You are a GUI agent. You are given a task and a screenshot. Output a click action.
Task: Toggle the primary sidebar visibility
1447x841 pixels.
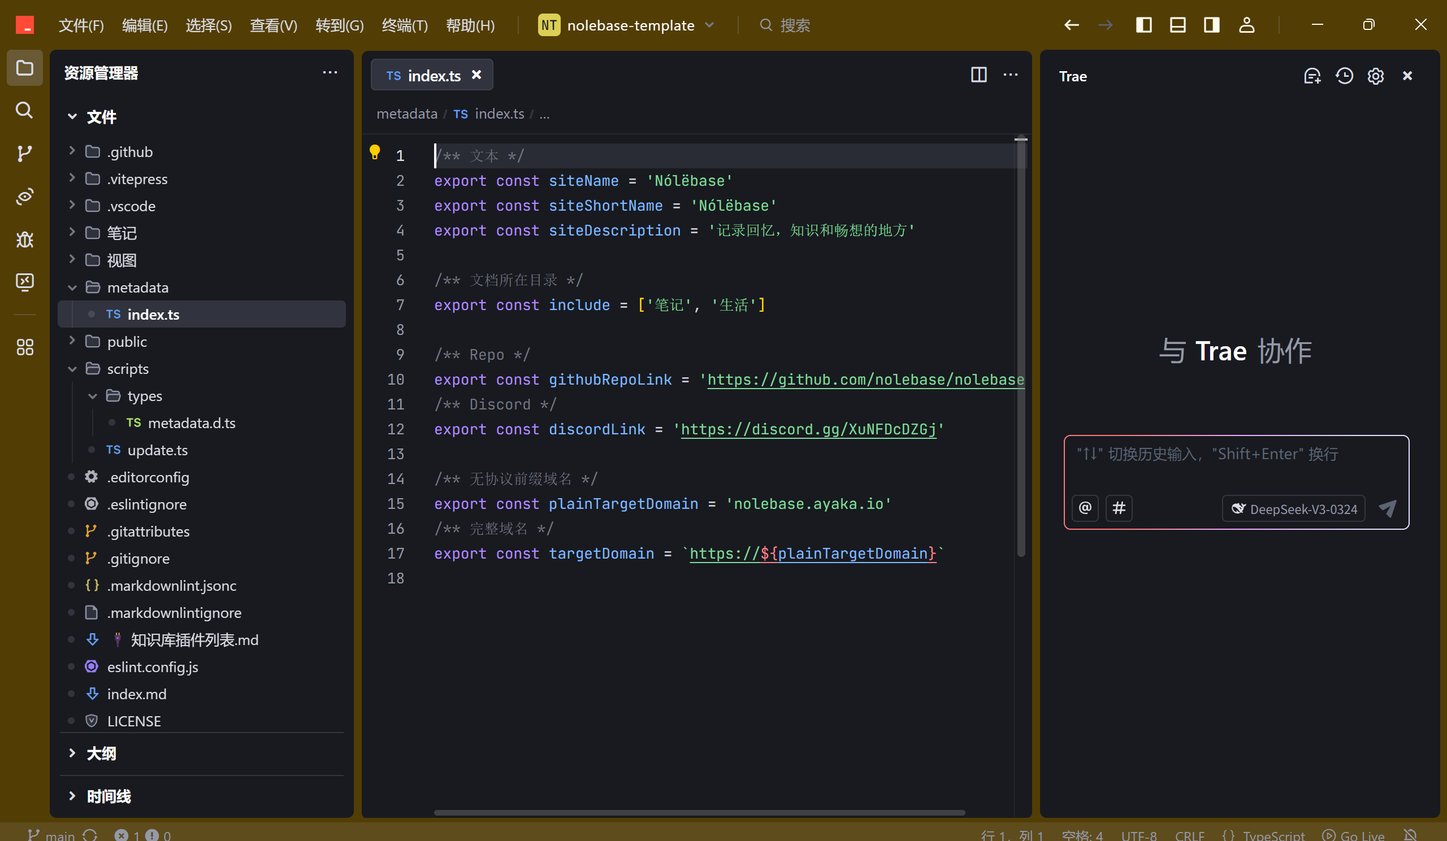1144,25
